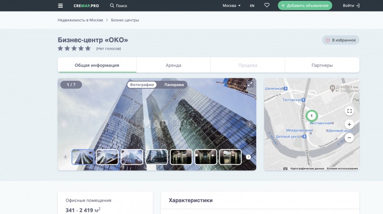Screen dimensions: 383x214
Task: Open map Условия использования link
Action: tap(342, 169)
